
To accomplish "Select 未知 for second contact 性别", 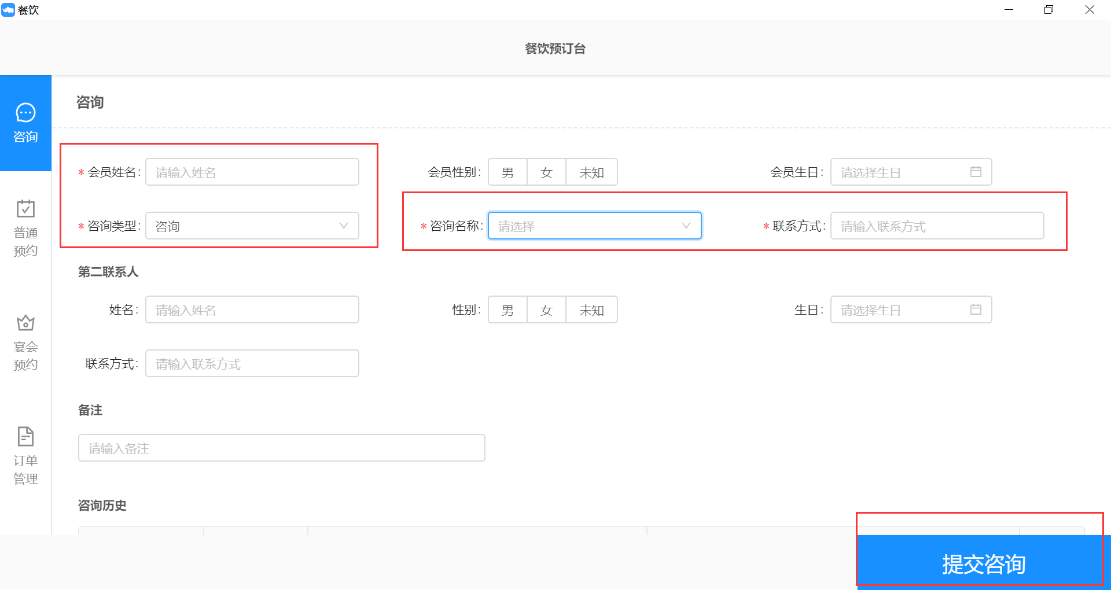I will tap(591, 309).
